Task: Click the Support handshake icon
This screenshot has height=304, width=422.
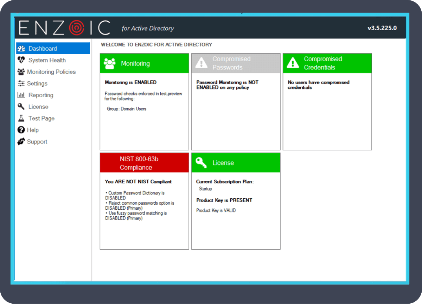Action: (x=21, y=142)
